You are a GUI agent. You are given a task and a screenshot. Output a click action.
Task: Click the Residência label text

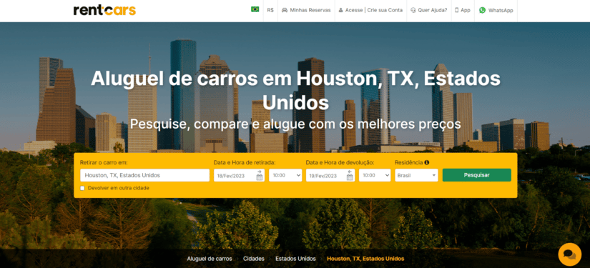point(408,163)
